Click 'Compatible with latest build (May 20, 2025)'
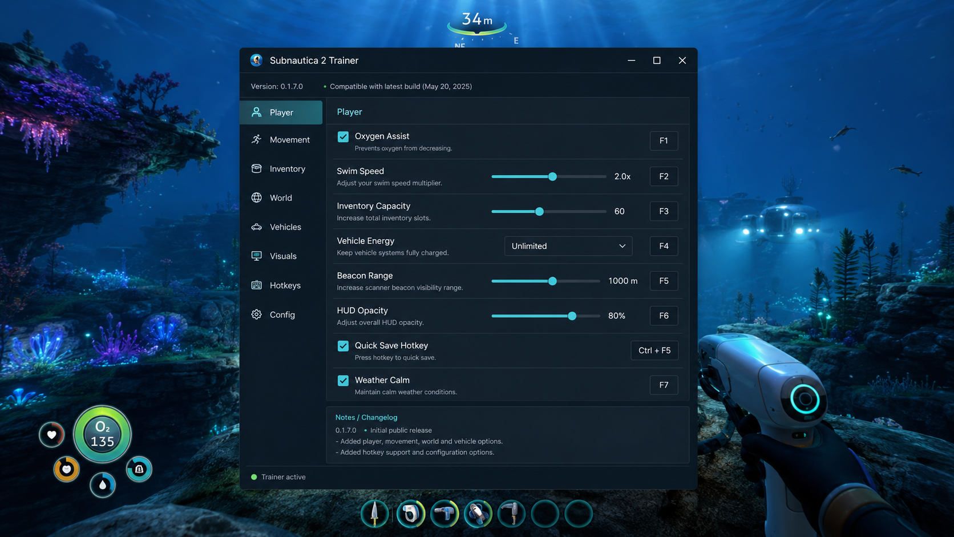954x537 pixels. point(401,86)
